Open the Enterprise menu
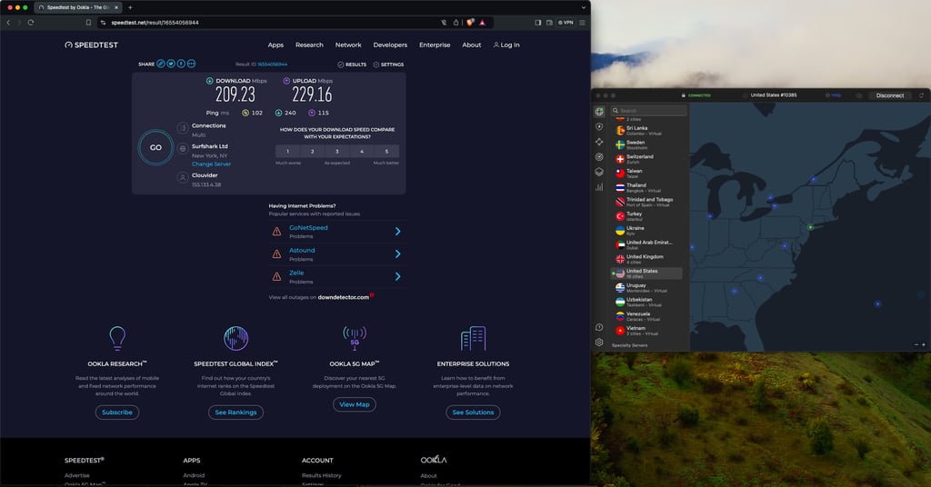This screenshot has width=931, height=487. coord(435,45)
